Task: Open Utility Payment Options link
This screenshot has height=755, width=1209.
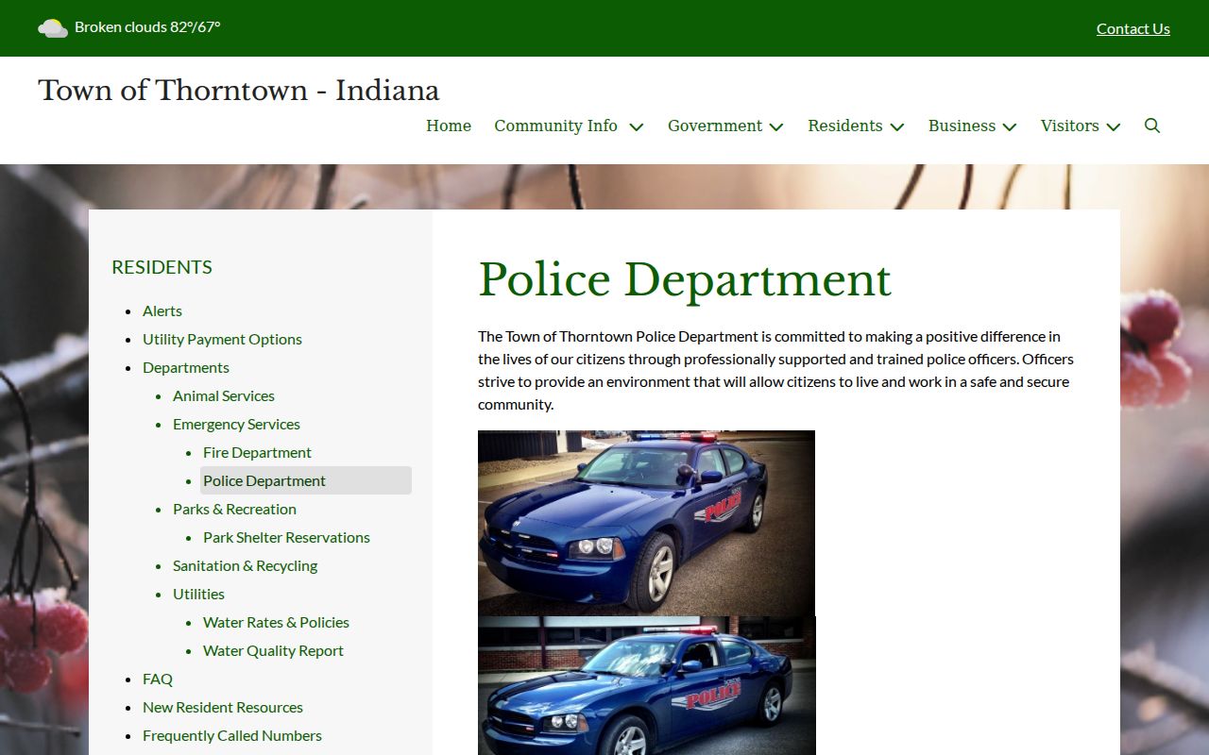Action: click(222, 339)
